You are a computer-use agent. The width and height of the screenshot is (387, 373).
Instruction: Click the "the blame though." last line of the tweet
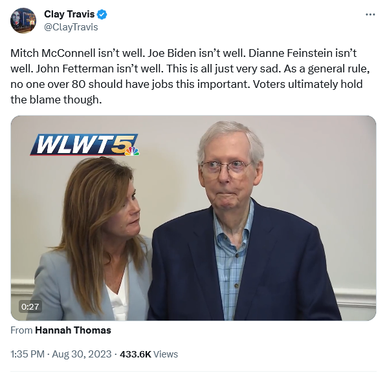pos(56,100)
